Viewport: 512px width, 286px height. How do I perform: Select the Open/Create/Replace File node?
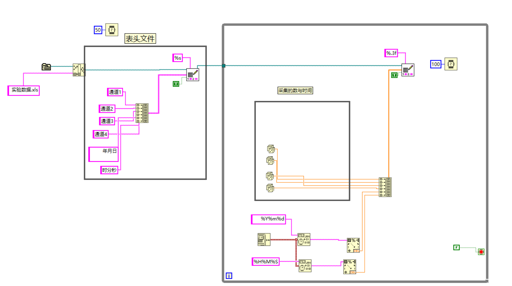pos(79,70)
